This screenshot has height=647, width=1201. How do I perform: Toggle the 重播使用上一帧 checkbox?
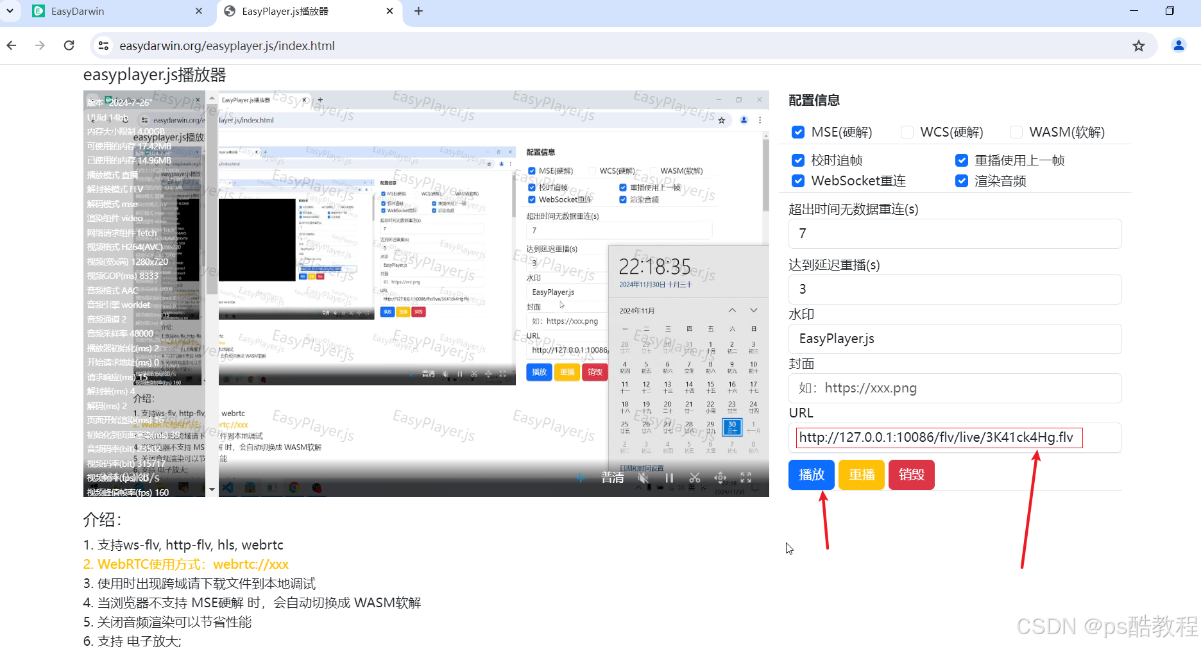pyautogui.click(x=962, y=160)
